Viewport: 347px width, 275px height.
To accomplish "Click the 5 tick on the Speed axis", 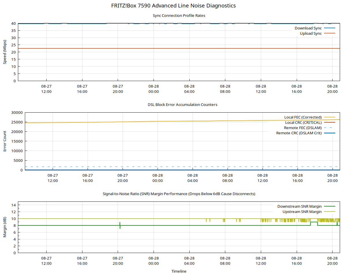I will (x=14, y=74).
